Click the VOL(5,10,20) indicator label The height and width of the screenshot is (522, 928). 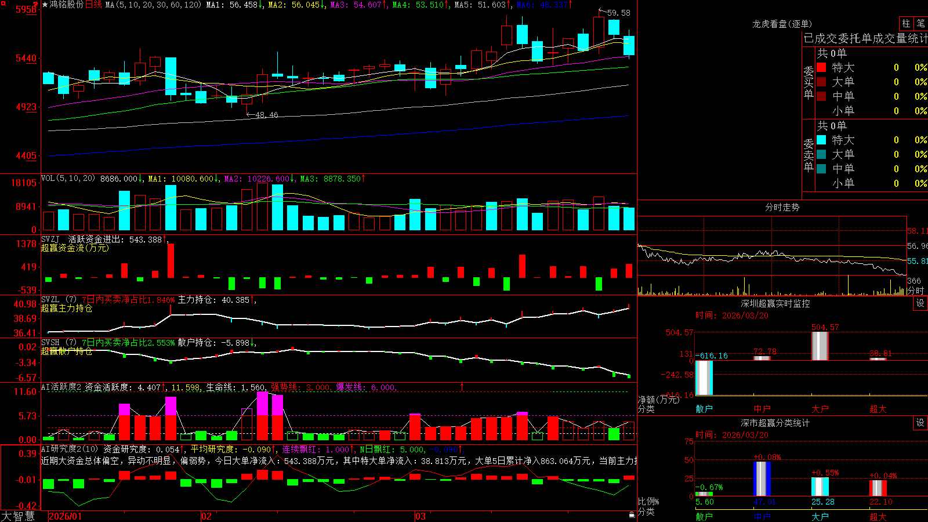[68, 179]
